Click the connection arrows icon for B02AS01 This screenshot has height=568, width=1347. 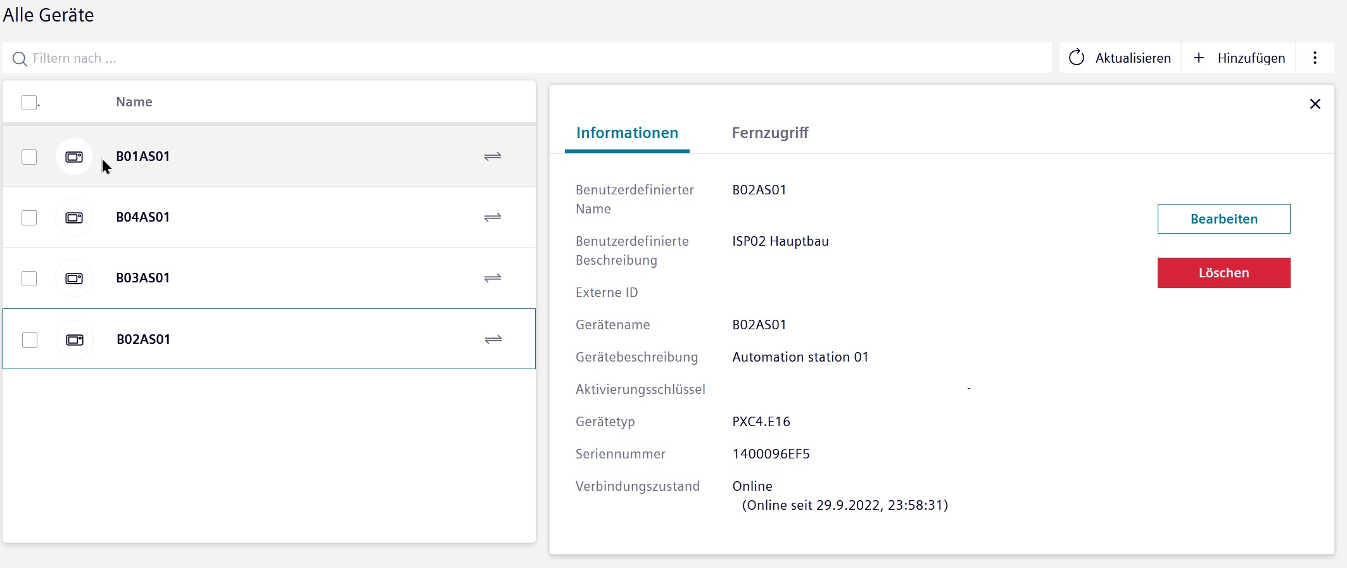click(x=493, y=339)
